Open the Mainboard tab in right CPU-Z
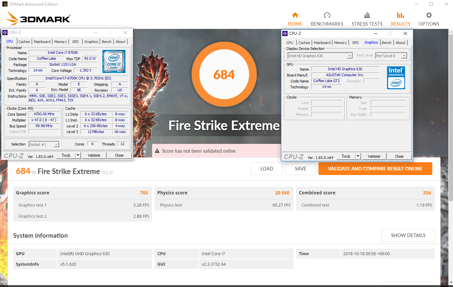Screen dimensions: 453x287 coord(322,43)
